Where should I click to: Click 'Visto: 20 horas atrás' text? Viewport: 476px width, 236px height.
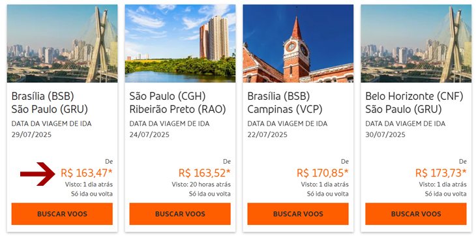201,184
